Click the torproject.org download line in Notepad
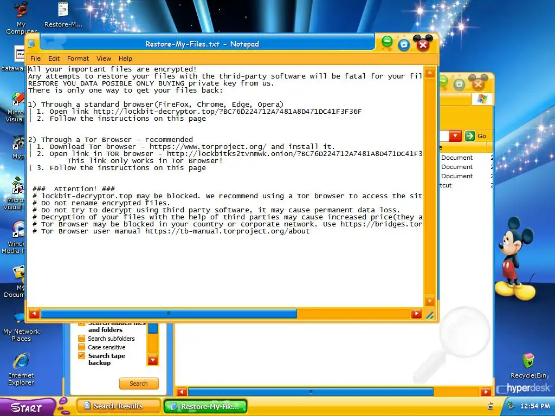Image resolution: width=555 pixels, height=416 pixels. point(182,146)
